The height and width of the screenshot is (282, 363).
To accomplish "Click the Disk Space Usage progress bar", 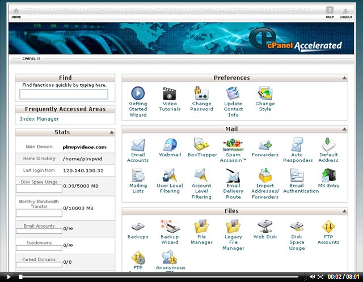I will click(39, 189).
